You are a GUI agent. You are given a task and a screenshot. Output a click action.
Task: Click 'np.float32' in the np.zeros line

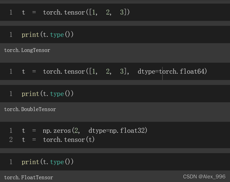pos(127,131)
